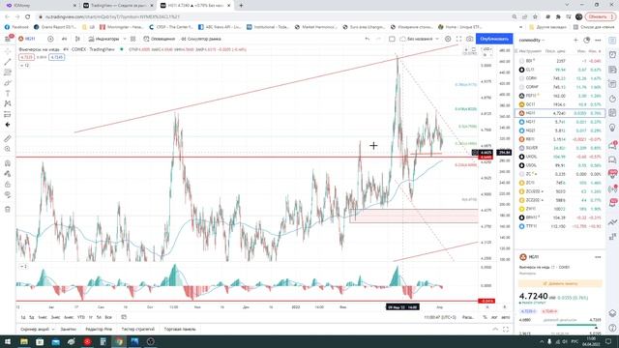Open the Indicators dialog
Viewport: 619px width, 348px height.
103,39
